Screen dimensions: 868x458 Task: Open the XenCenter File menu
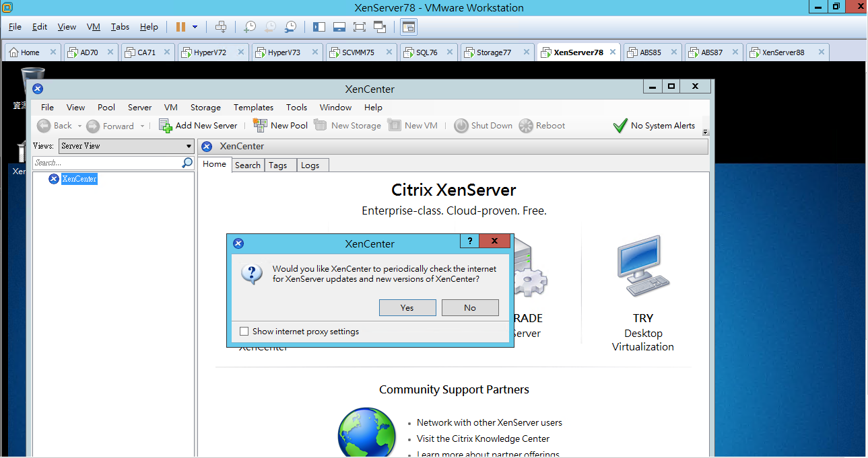point(47,107)
